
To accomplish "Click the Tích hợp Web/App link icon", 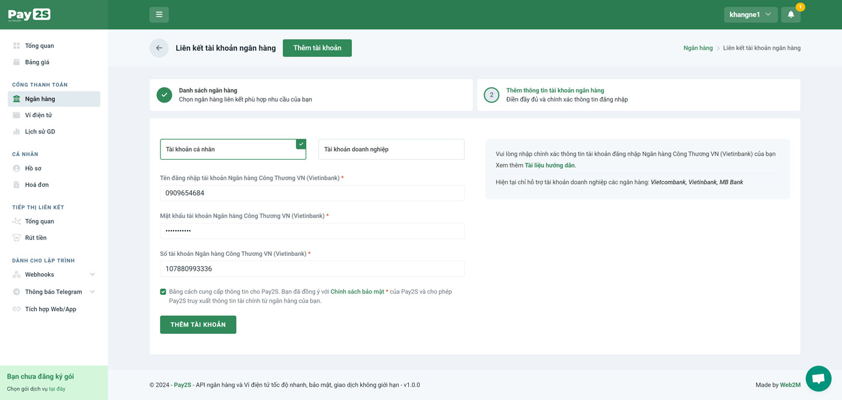I will click(x=16, y=309).
